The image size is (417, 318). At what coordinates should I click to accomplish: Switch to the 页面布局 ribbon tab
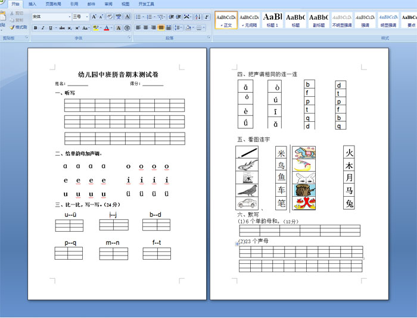point(53,4)
